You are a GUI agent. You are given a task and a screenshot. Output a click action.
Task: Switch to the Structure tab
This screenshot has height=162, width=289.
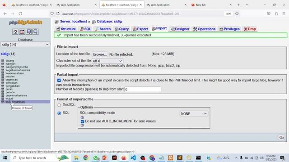(x=66, y=29)
